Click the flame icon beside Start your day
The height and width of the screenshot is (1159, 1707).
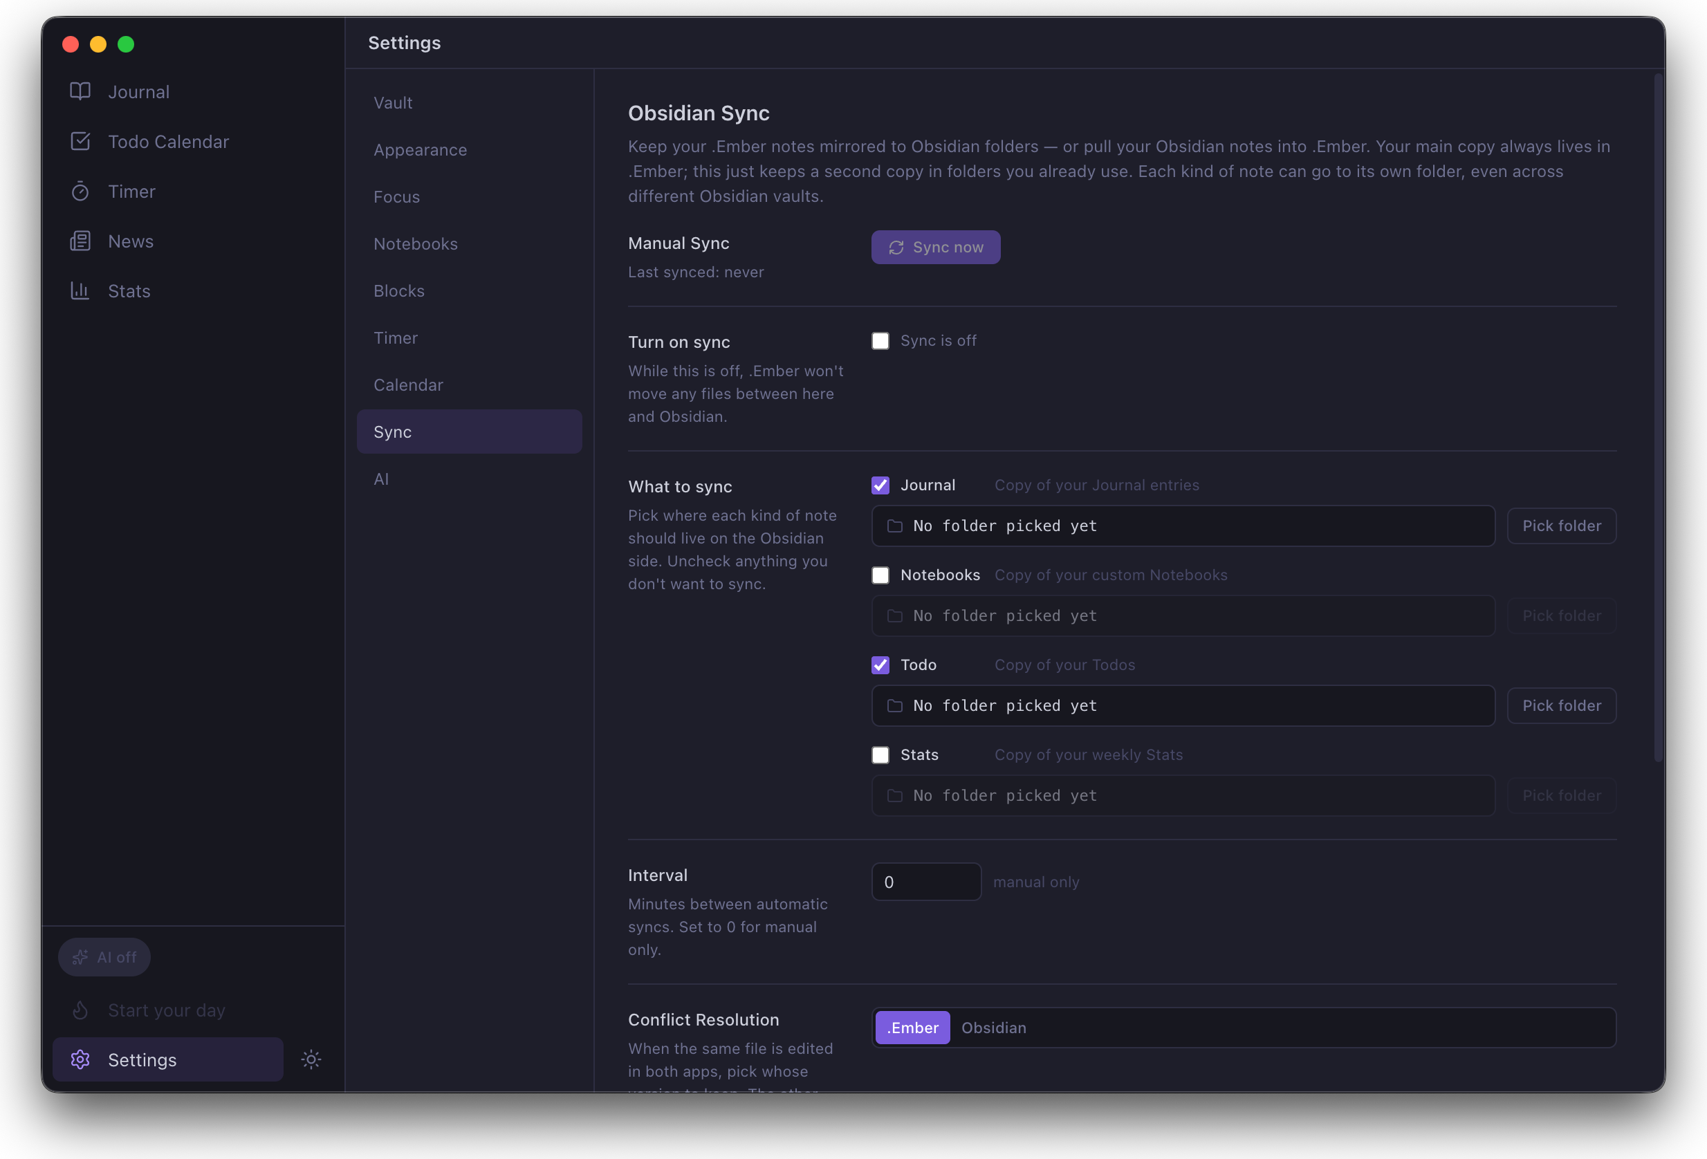coord(80,1010)
